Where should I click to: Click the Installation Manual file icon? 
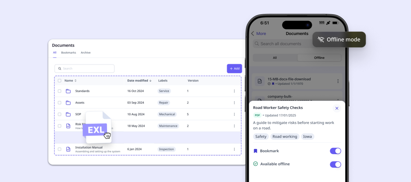pyautogui.click(x=68, y=149)
